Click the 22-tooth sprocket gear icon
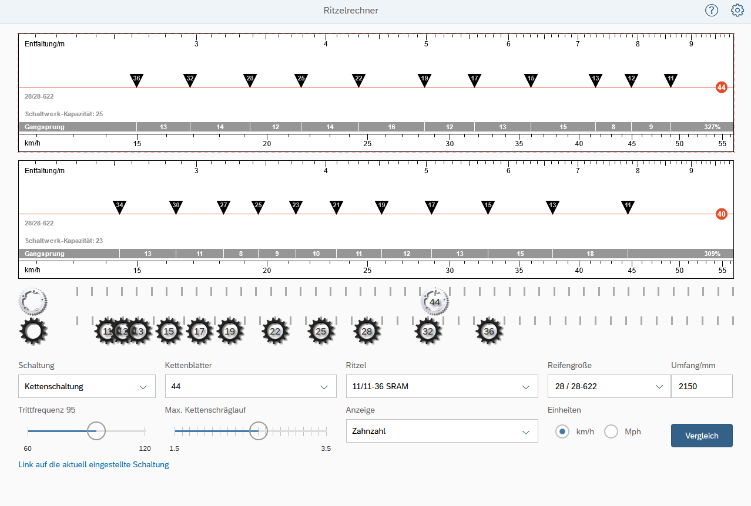Image resolution: width=751 pixels, height=506 pixels. click(x=275, y=332)
